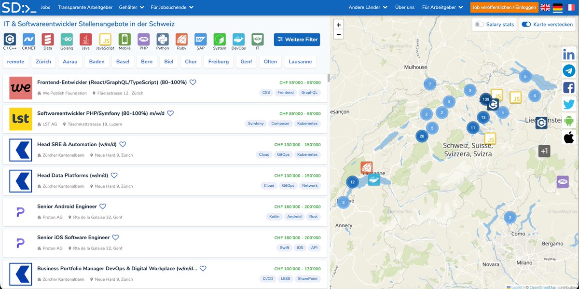Filter jobs by C / C++ icon
The height and width of the screenshot is (289, 579).
tap(10, 41)
